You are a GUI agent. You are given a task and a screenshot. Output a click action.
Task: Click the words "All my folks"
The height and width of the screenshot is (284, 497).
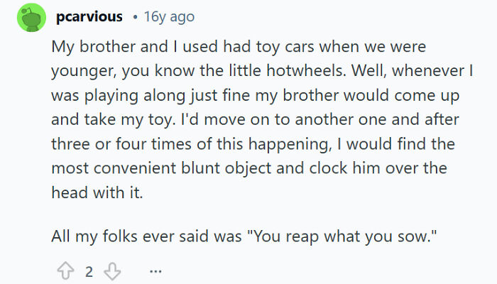pos(89,237)
